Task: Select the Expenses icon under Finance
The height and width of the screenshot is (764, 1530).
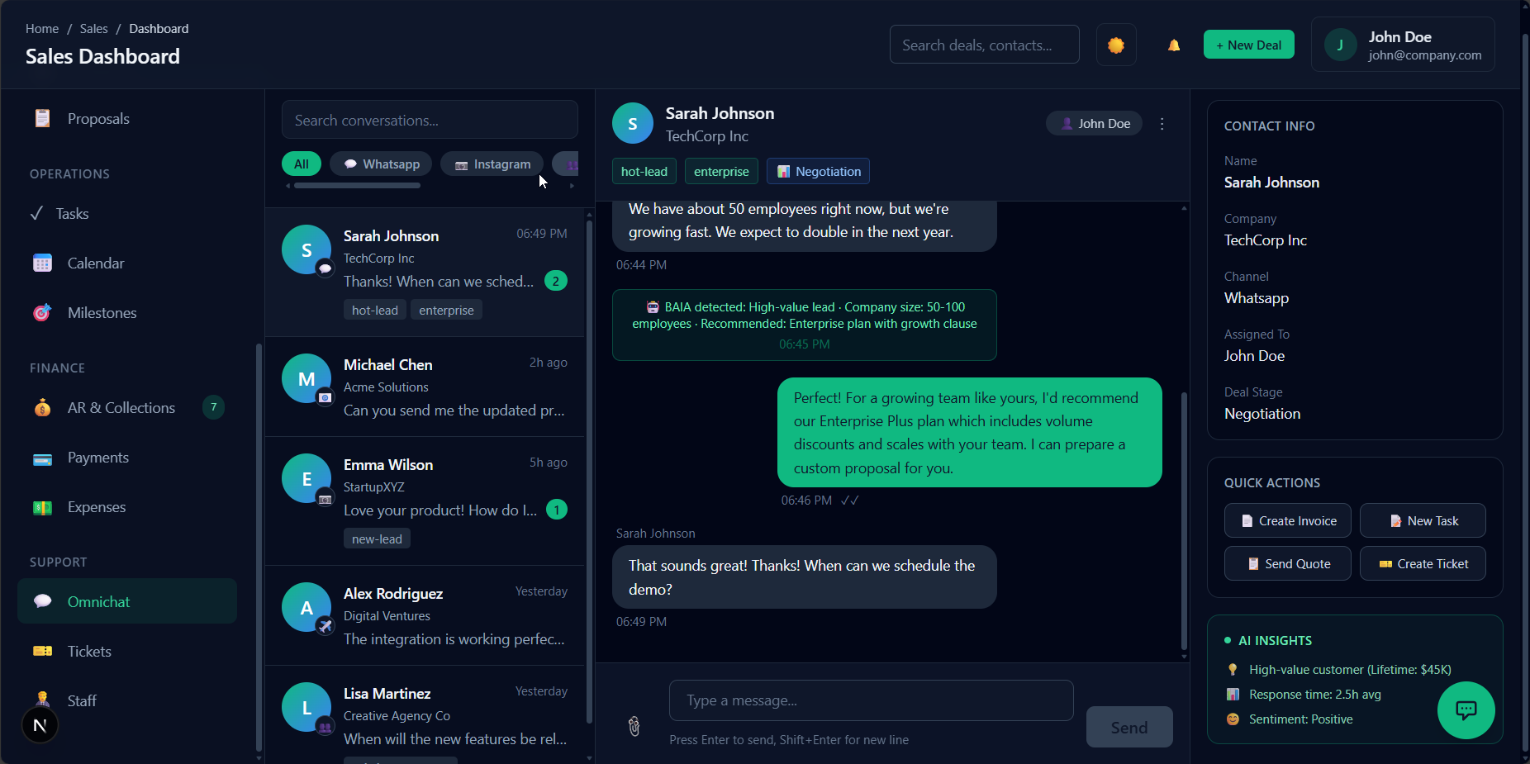Action: click(x=41, y=506)
